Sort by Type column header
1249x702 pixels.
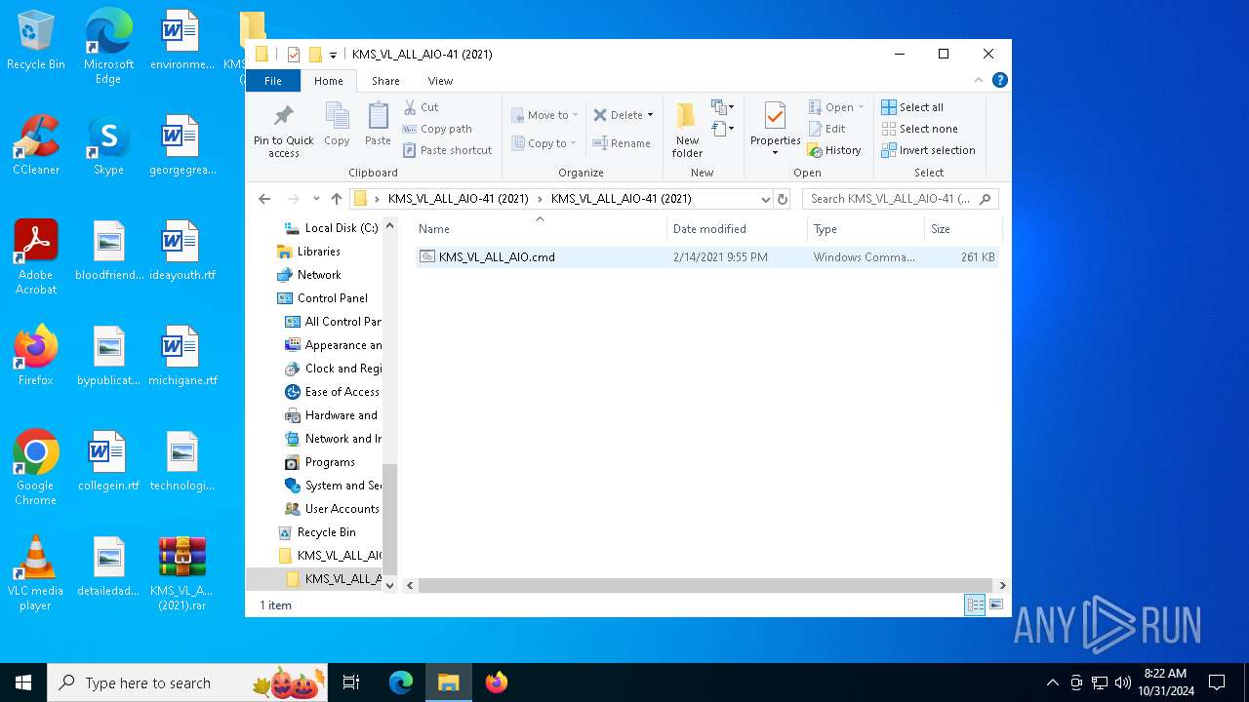coord(865,229)
